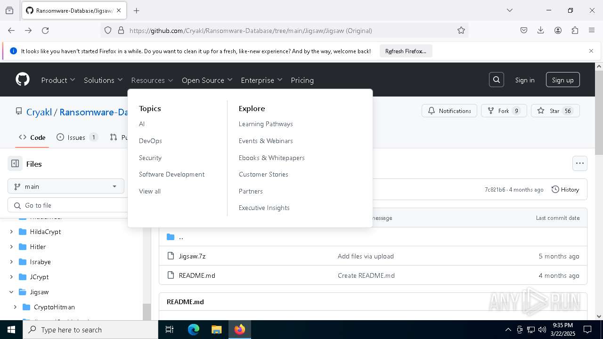Open Microsoft Edge from taskbar
603x339 pixels.
click(x=194, y=330)
